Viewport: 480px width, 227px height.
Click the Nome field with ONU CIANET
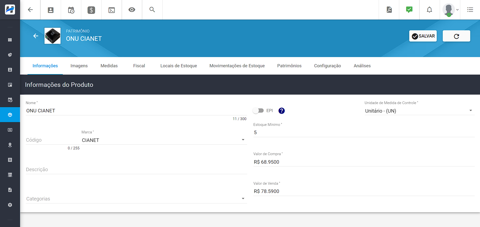tap(136, 111)
